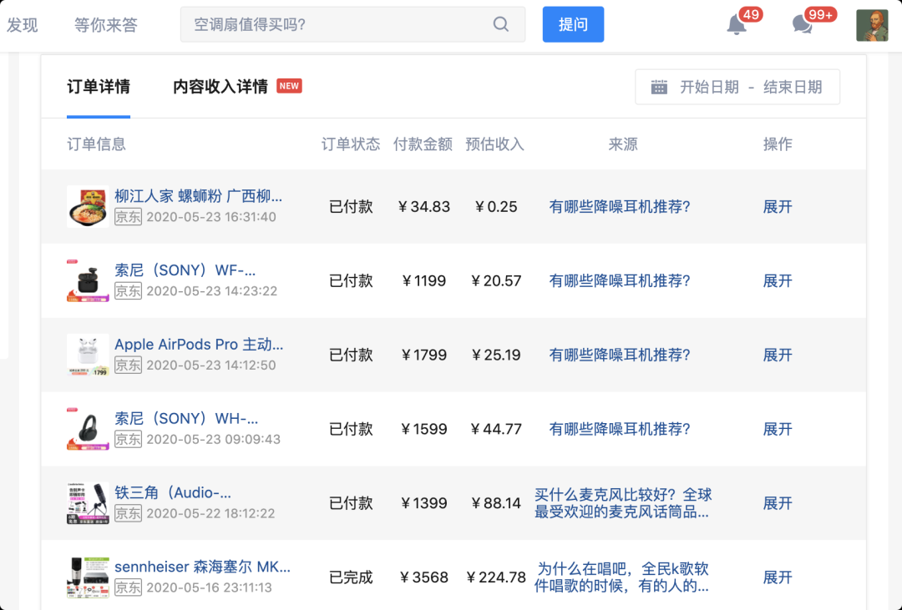
Task: Click the 京东 tag under 索尼 WF order
Action: pos(128,291)
